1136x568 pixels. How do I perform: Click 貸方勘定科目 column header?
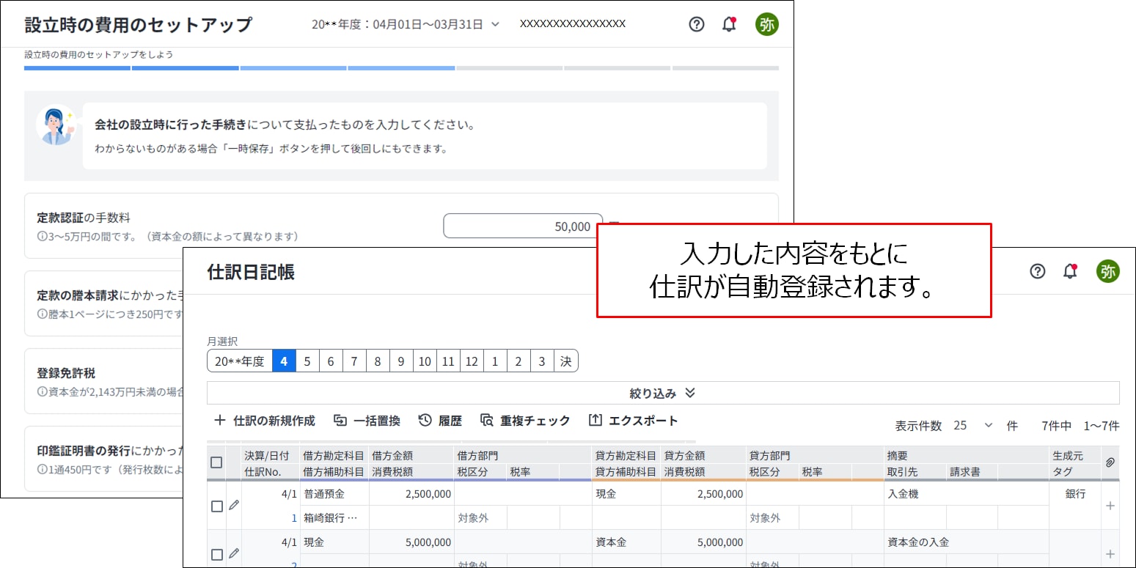(x=626, y=456)
